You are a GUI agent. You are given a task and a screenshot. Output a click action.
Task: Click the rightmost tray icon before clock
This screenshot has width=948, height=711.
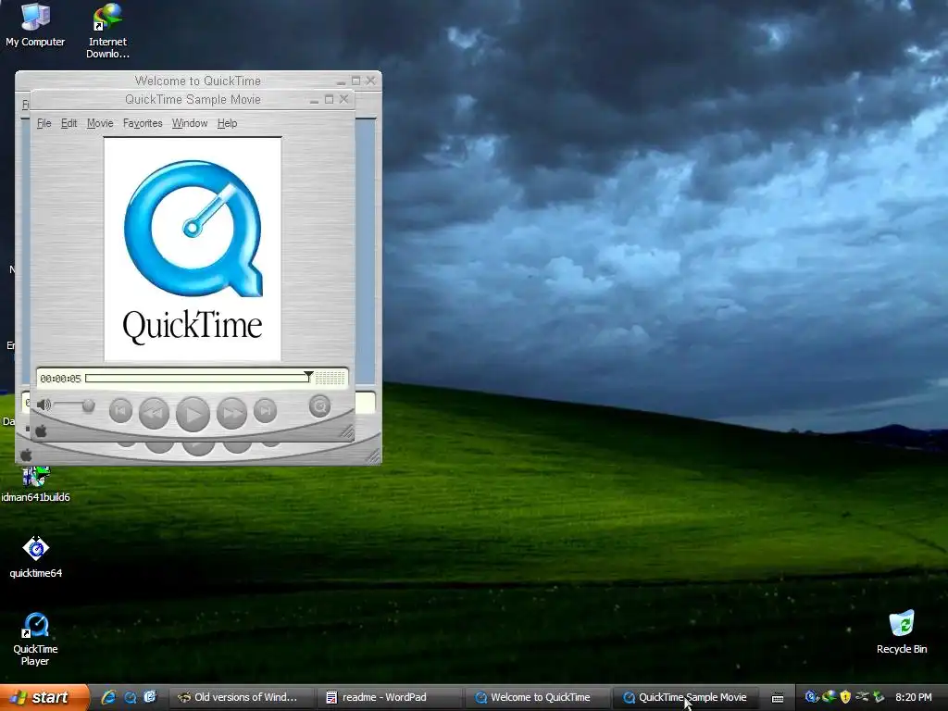[x=879, y=697]
